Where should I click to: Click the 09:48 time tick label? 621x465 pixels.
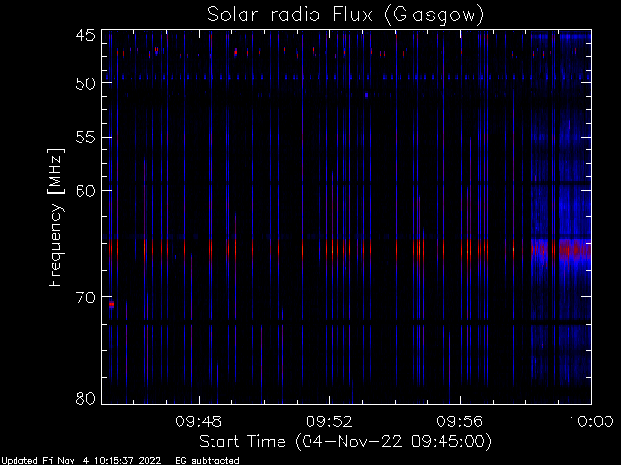coord(198,421)
